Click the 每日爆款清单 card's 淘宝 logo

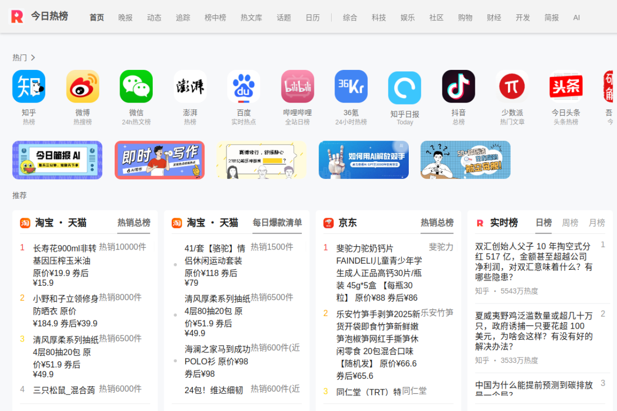coord(177,223)
